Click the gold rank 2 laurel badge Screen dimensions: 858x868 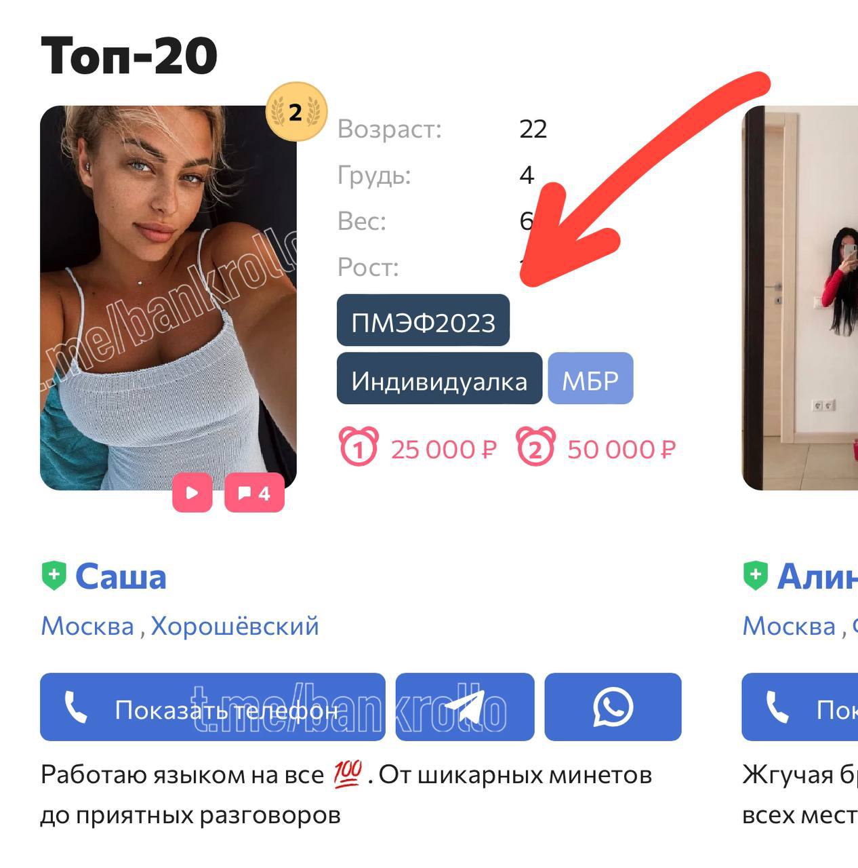(296, 112)
